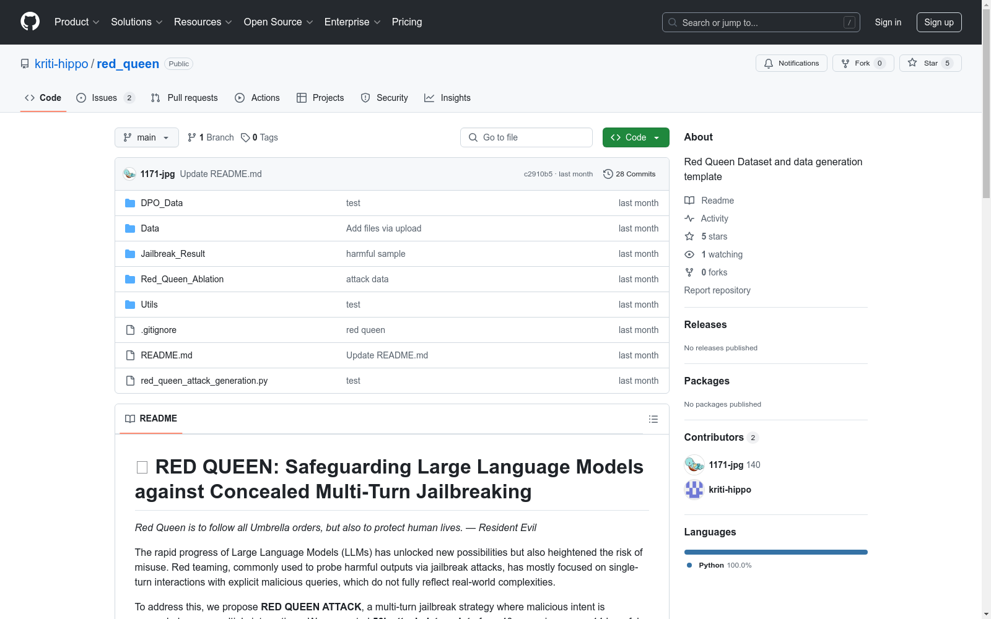Click the blue Python language bar
The height and width of the screenshot is (619, 991).
(776, 552)
